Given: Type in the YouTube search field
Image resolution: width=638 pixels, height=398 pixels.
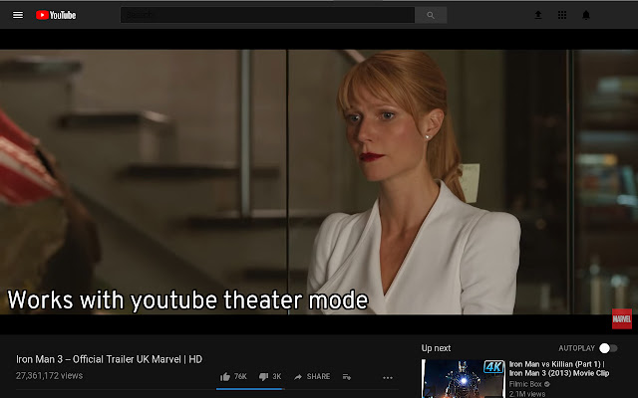Looking at the screenshot, I should 267,15.
